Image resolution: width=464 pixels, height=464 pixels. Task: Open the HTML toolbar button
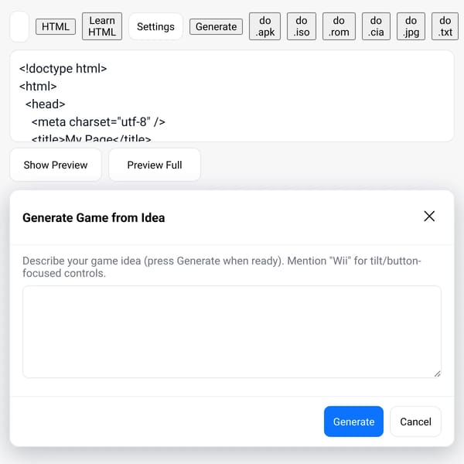(x=56, y=26)
